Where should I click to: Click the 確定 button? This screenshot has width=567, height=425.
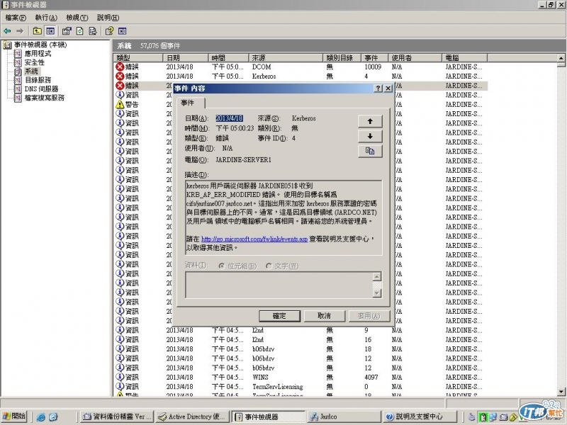click(x=279, y=316)
